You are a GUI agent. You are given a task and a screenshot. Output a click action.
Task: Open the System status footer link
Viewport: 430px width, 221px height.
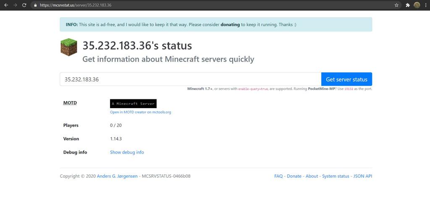pyautogui.click(x=336, y=176)
